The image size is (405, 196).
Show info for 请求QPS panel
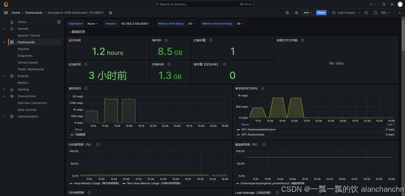click(x=86, y=88)
